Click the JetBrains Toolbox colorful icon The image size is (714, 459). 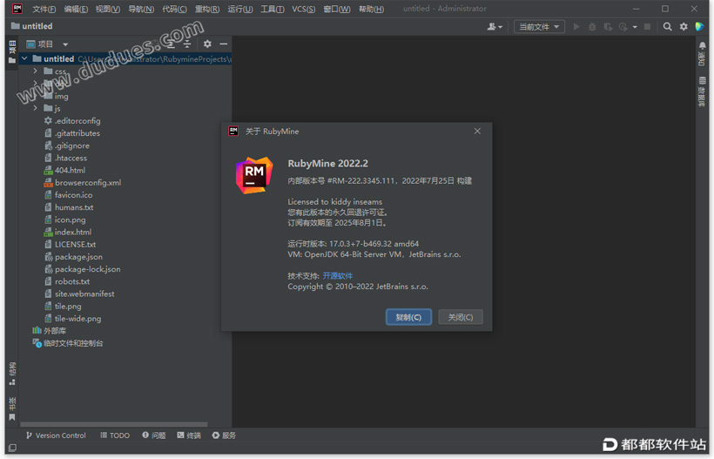coord(699,27)
